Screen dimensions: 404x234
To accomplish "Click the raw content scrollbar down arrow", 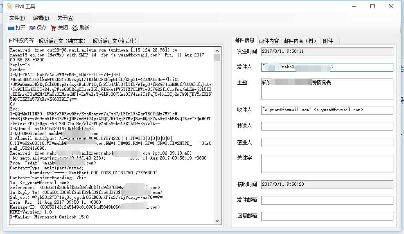I will click(x=217, y=221).
